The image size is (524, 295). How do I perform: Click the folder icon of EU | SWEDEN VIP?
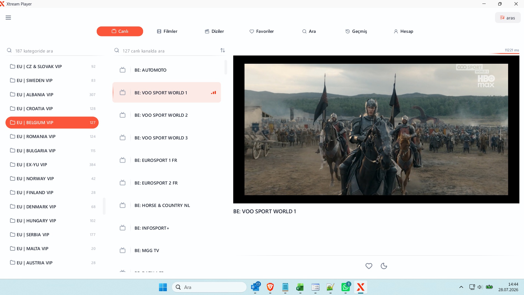coord(13,80)
